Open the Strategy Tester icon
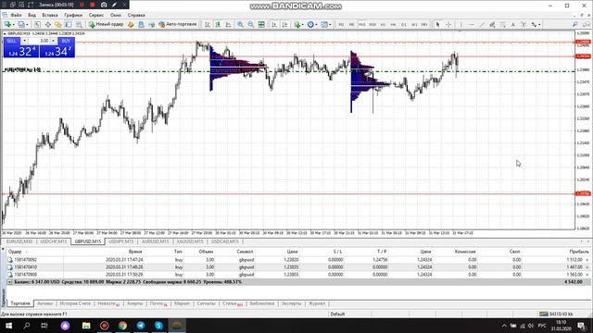Viewport: 593px width, 333px height. 79,25
